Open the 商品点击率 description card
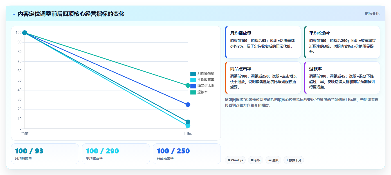 263,78
